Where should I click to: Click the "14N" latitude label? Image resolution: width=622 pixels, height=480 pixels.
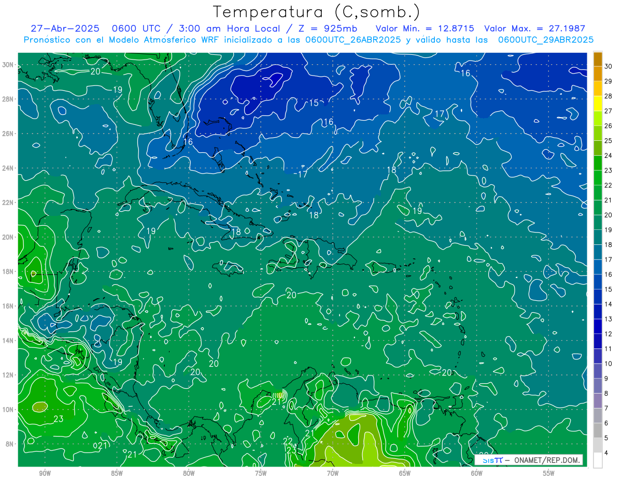(x=9, y=340)
